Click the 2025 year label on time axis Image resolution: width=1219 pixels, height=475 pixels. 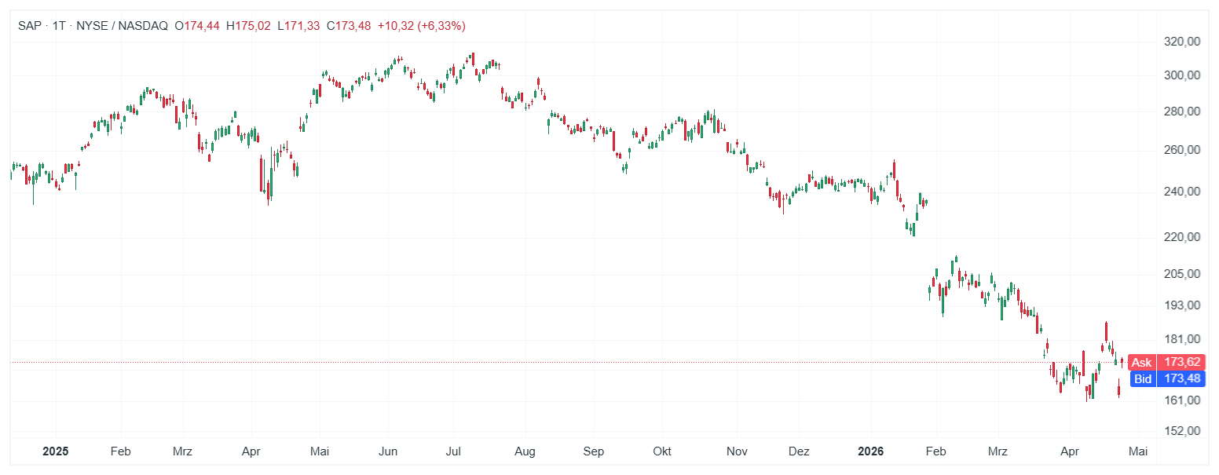pos(56,451)
